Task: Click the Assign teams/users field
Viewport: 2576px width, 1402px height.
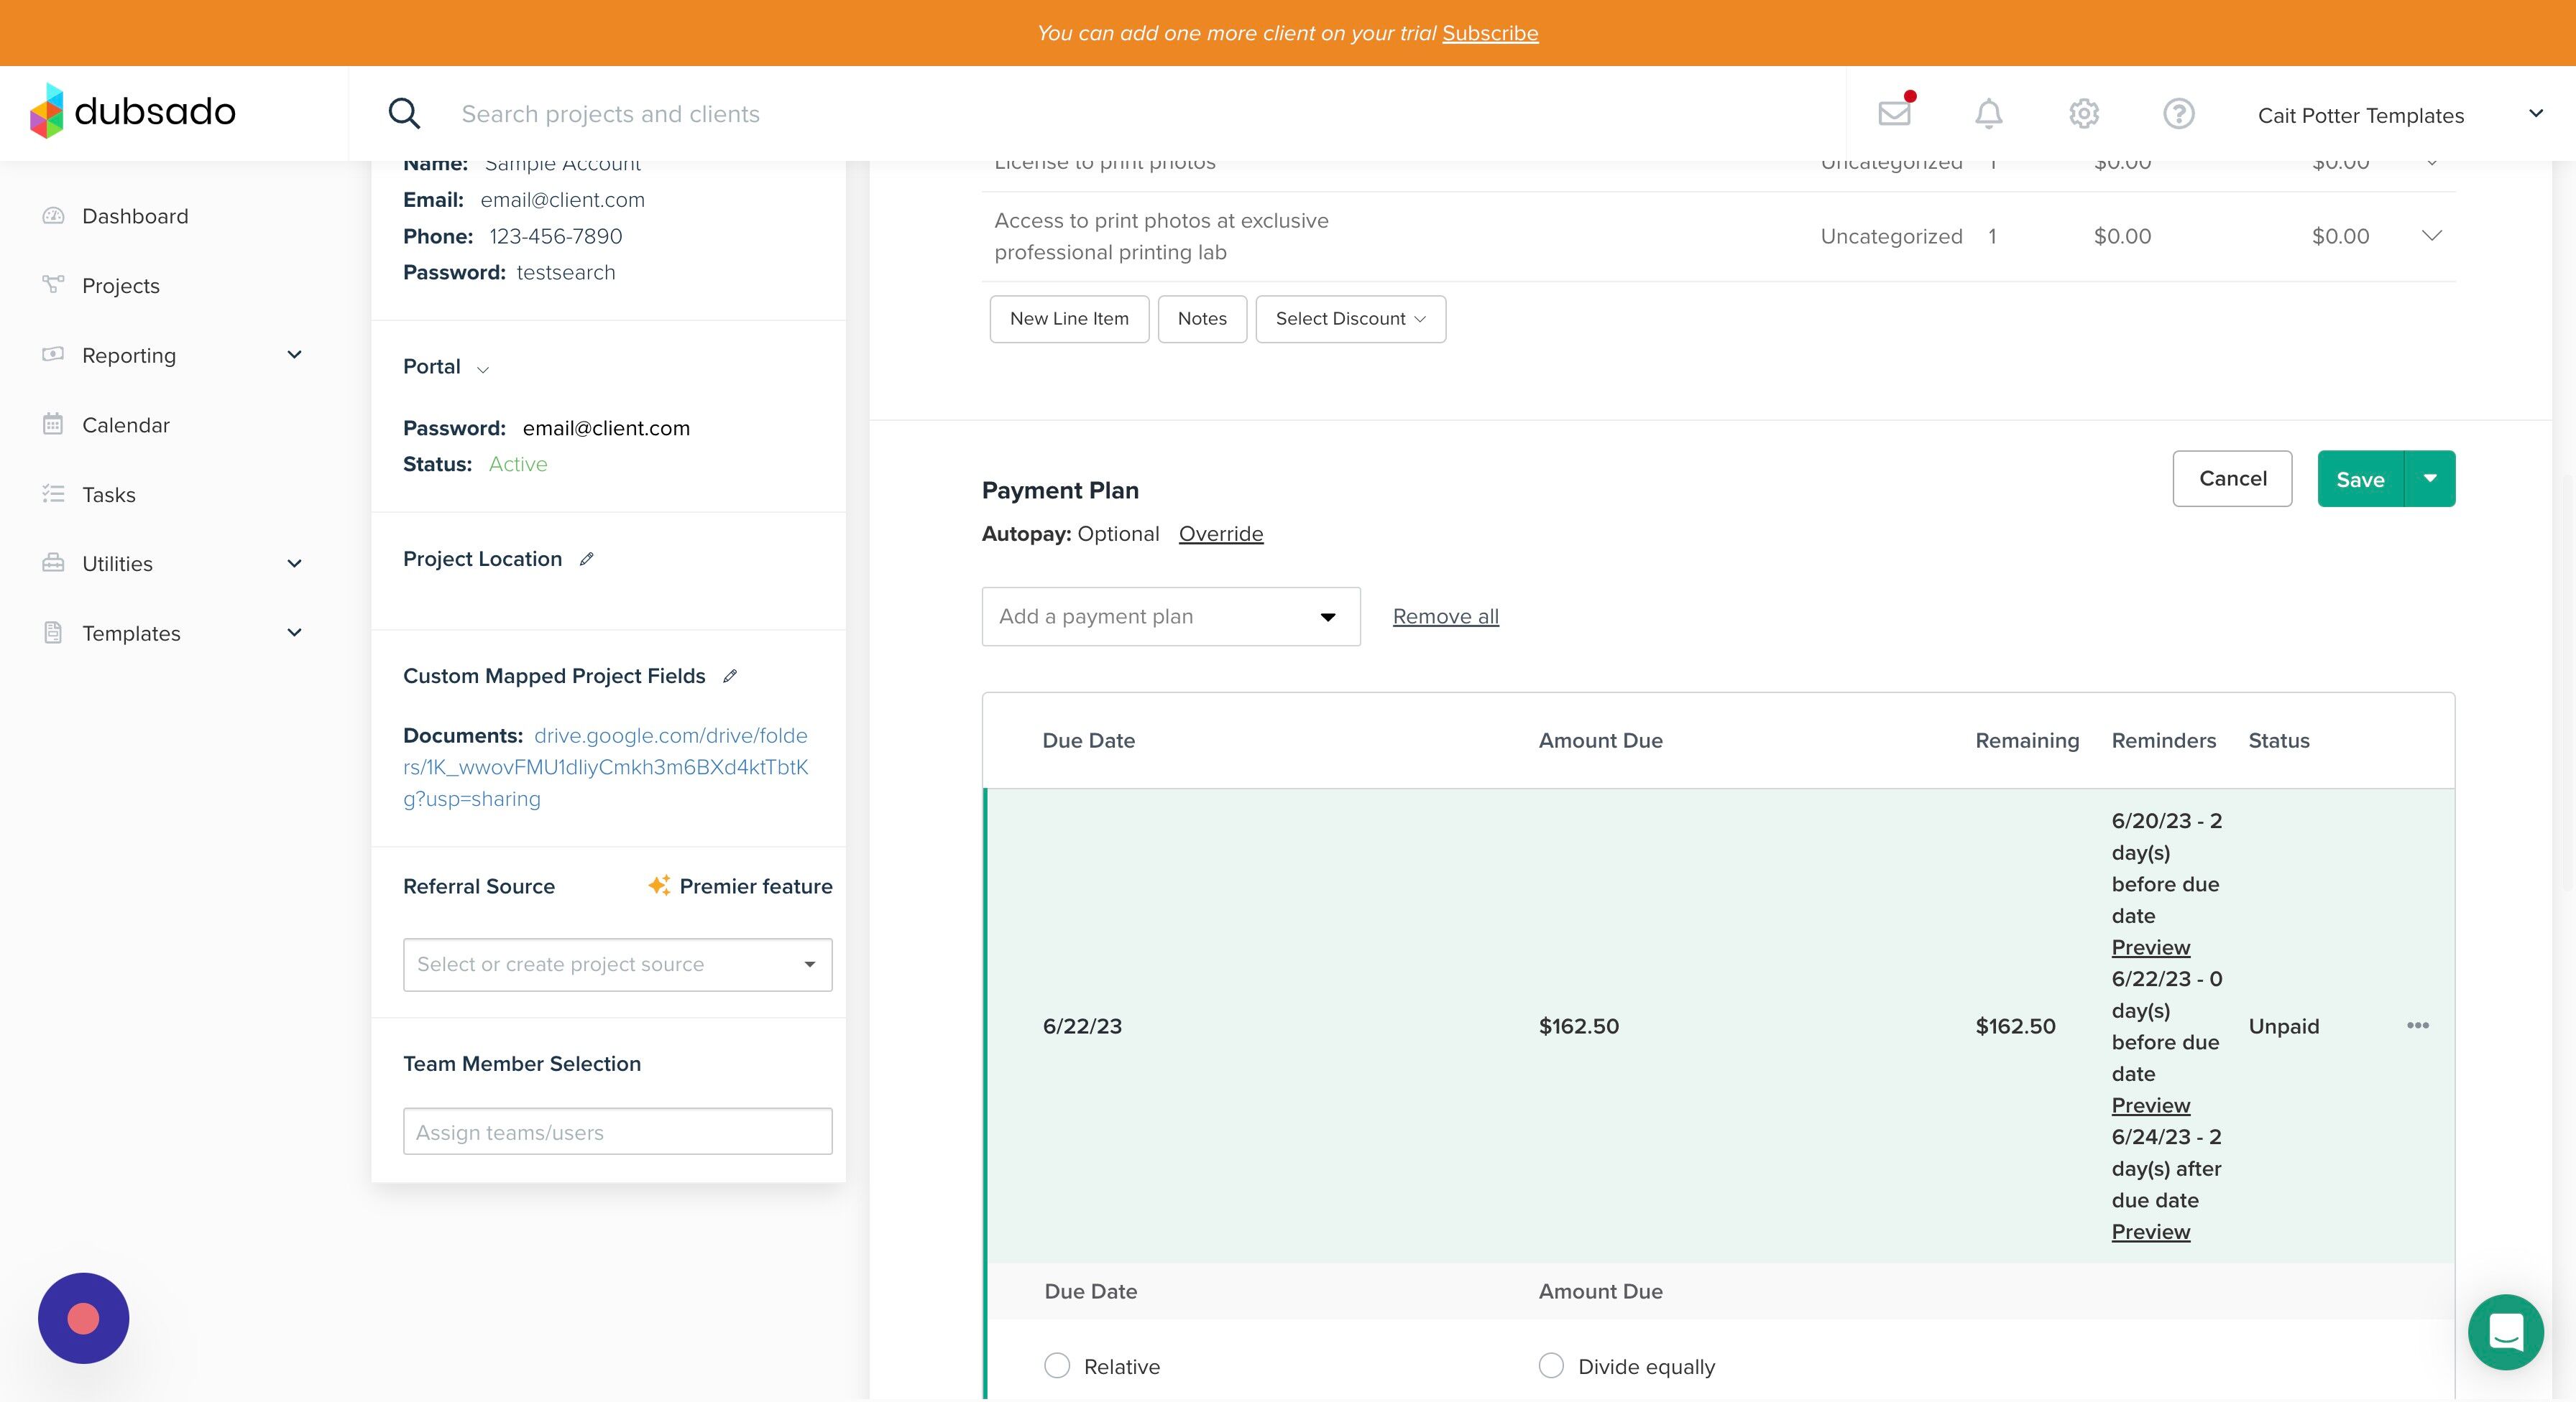Action: point(617,1132)
